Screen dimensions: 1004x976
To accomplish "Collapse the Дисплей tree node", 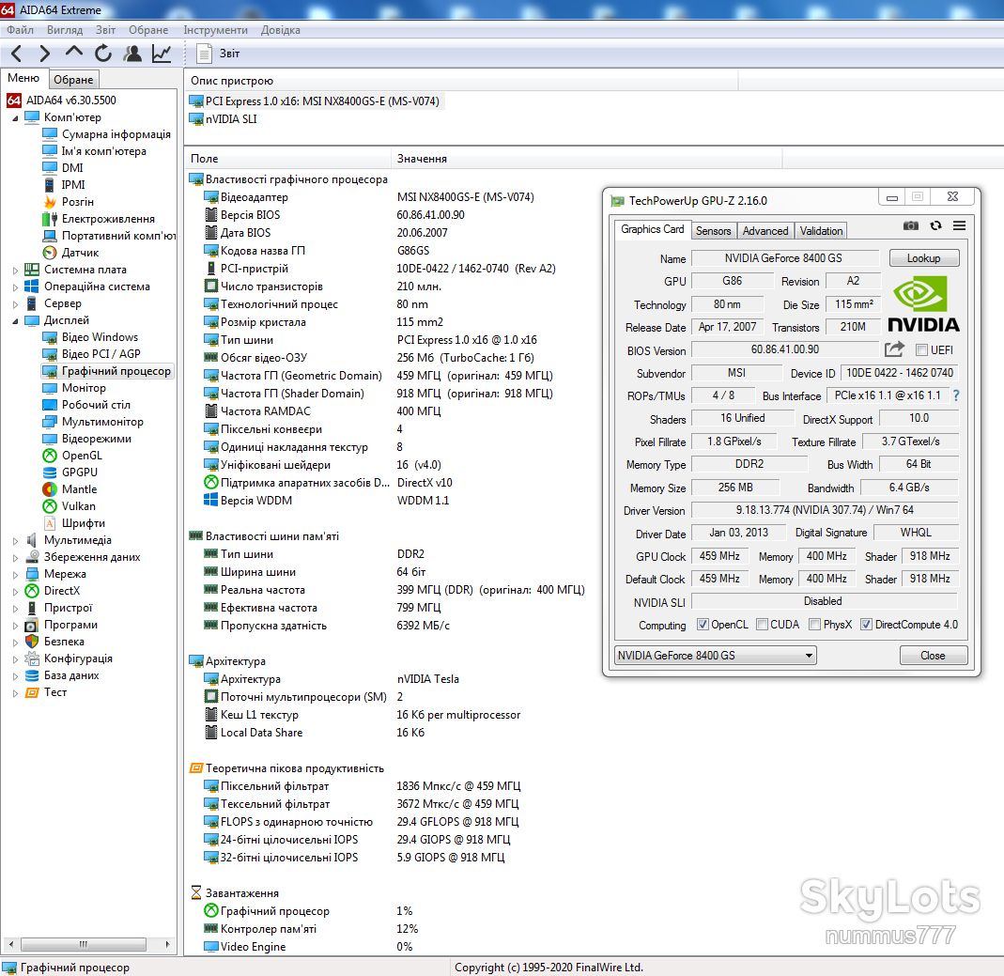I will coord(15,321).
